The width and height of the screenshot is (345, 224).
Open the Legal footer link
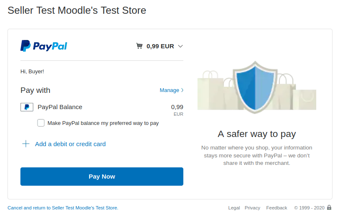[234, 208]
